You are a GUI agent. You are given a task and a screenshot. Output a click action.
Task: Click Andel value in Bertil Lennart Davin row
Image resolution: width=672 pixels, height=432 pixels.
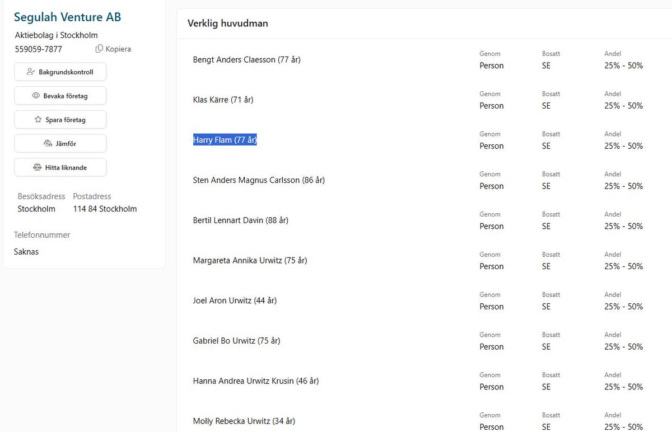(x=624, y=226)
